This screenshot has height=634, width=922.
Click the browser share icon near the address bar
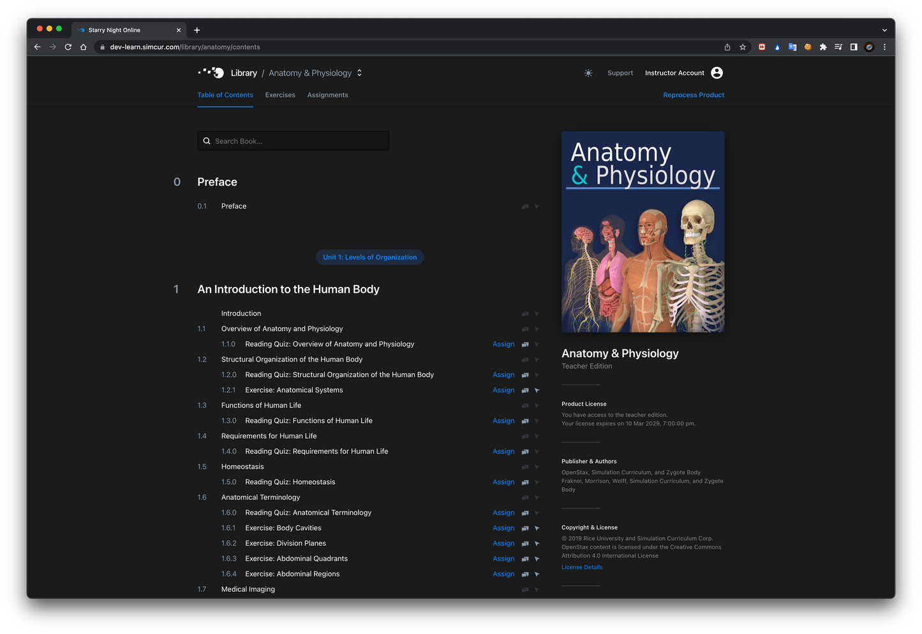pos(726,47)
